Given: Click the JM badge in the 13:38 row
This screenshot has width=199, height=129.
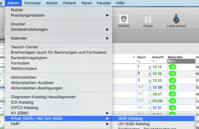Looking at the screenshot, I should point(172,87).
